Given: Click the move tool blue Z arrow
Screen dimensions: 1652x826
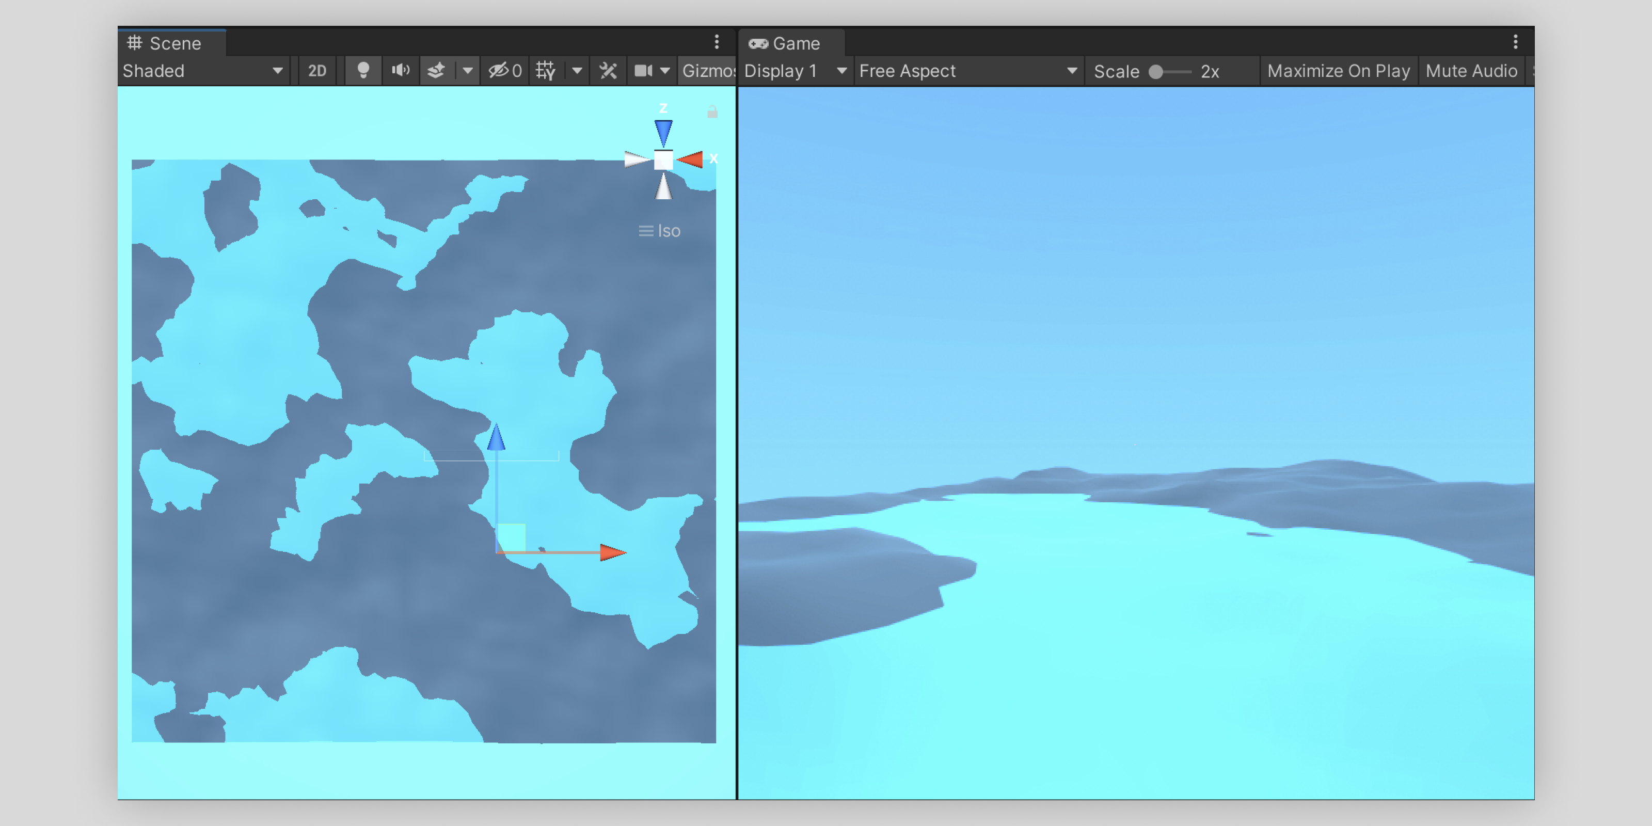Looking at the screenshot, I should pos(496,437).
